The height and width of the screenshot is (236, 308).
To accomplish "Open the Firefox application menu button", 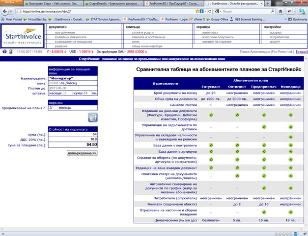I will (11, 2).
